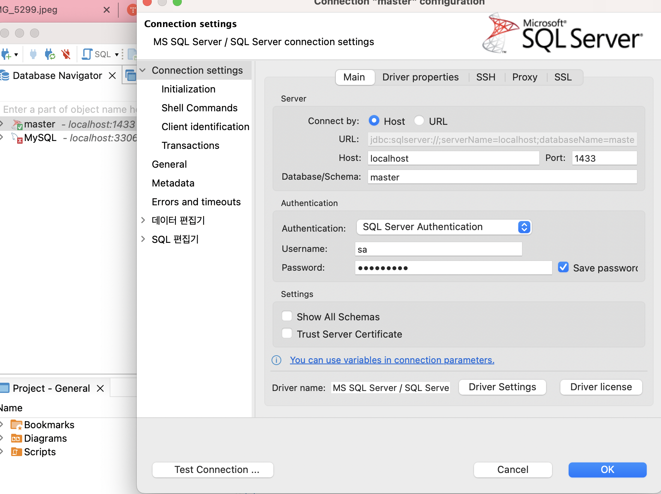This screenshot has height=494, width=661.
Task: Click the Project - General panel icon
Action: point(5,388)
